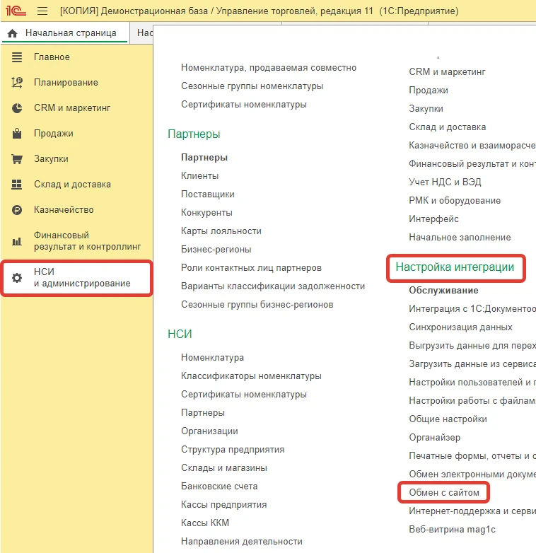
Task: Switch to the Начальная страница tab
Action: pos(64,33)
